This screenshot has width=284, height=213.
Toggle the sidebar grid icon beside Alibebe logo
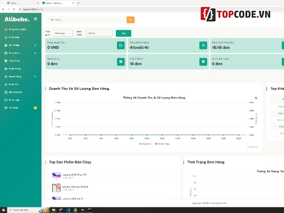click(x=35, y=19)
